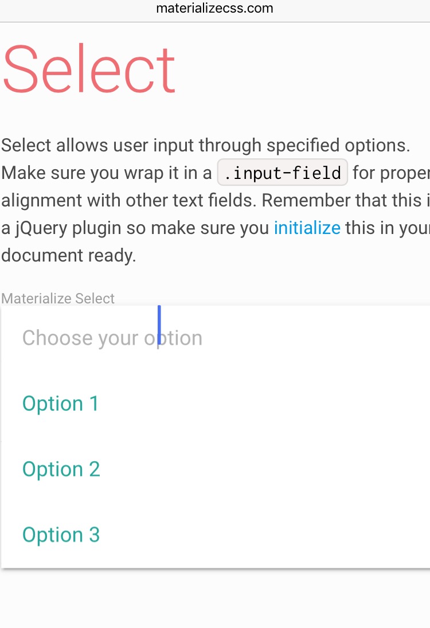Open the 'initialize' hyperlink

[307, 228]
